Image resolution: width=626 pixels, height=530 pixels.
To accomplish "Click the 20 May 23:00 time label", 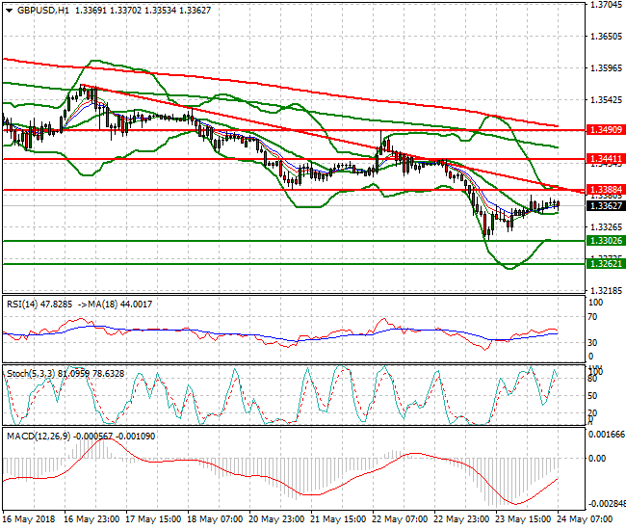I will [276, 519].
